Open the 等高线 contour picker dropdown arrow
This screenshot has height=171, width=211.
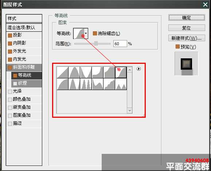point(86,34)
